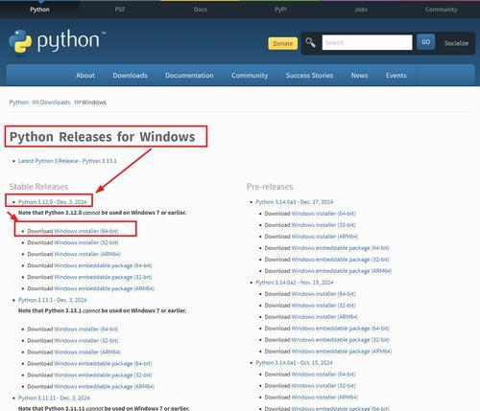Screen dimensions: 480x411
Task: Click the GO search button
Action: [425, 42]
